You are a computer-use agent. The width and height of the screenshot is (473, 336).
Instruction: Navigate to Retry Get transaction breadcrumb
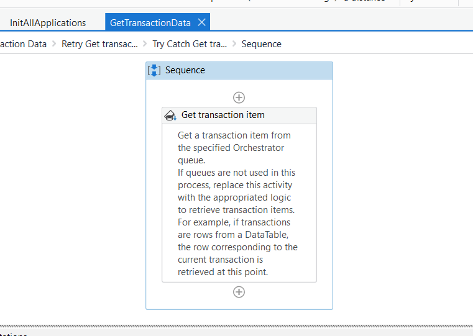point(99,44)
